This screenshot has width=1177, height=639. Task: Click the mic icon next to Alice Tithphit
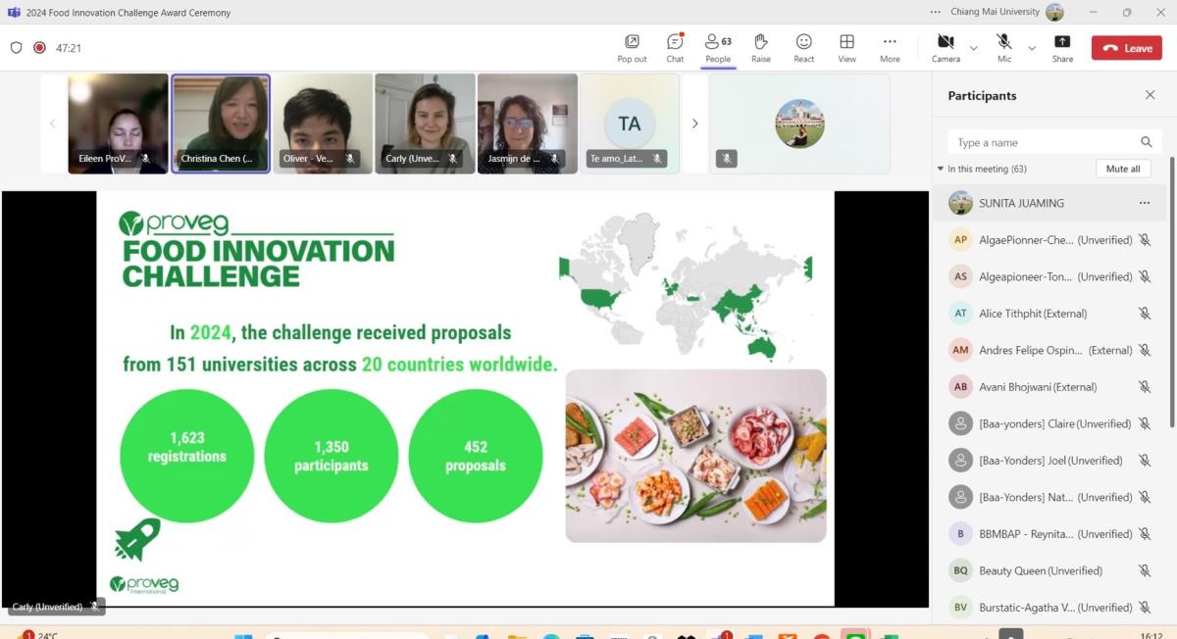[x=1144, y=314]
